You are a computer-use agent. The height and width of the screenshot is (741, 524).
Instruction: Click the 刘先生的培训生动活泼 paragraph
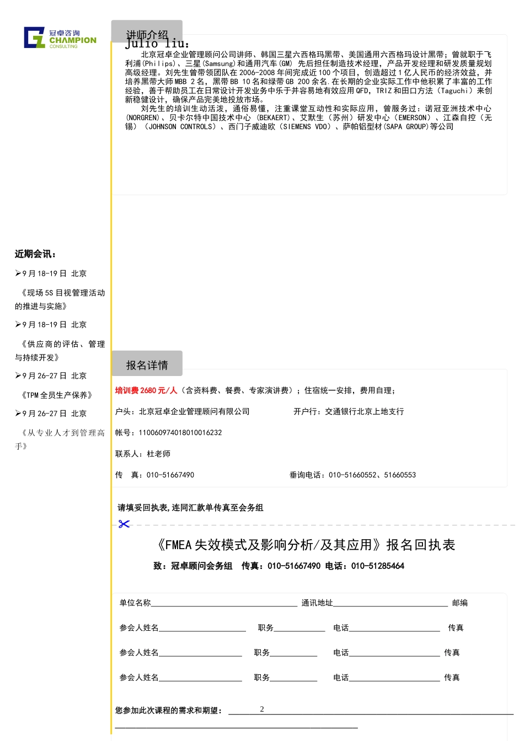coord(308,117)
